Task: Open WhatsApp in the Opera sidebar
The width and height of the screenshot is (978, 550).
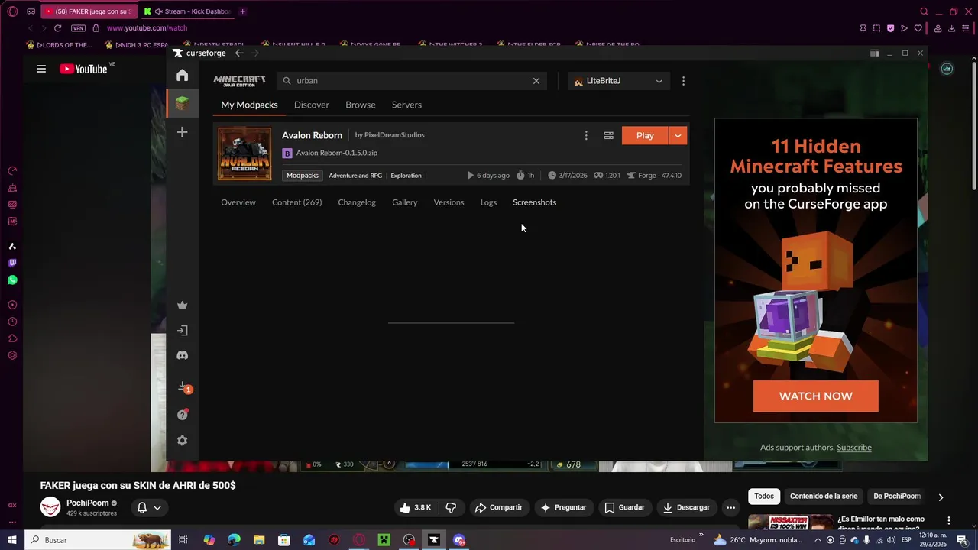Action: pyautogui.click(x=12, y=280)
